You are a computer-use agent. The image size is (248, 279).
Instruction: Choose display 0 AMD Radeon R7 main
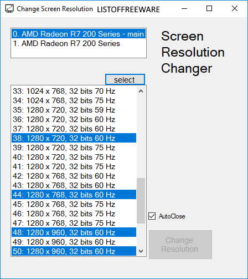79,34
